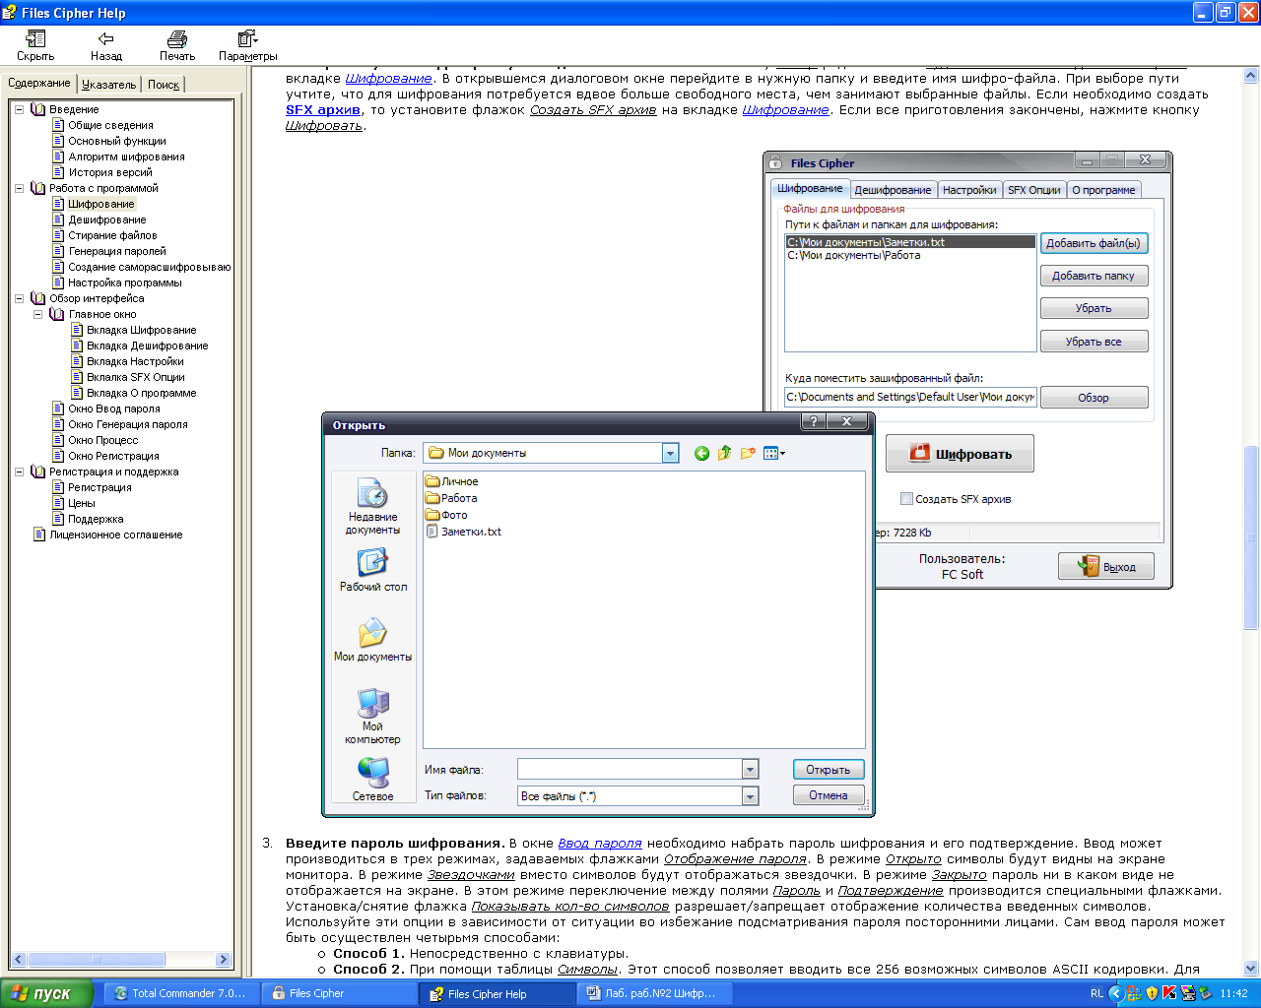The width and height of the screenshot is (1261, 1008).
Task: Open the Стирание файлов topic
Action: coord(112,235)
